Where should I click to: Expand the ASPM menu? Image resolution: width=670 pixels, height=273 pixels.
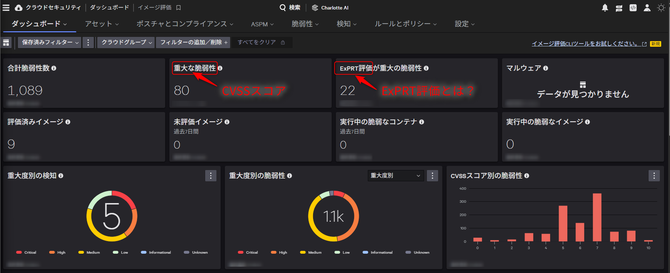tap(262, 24)
